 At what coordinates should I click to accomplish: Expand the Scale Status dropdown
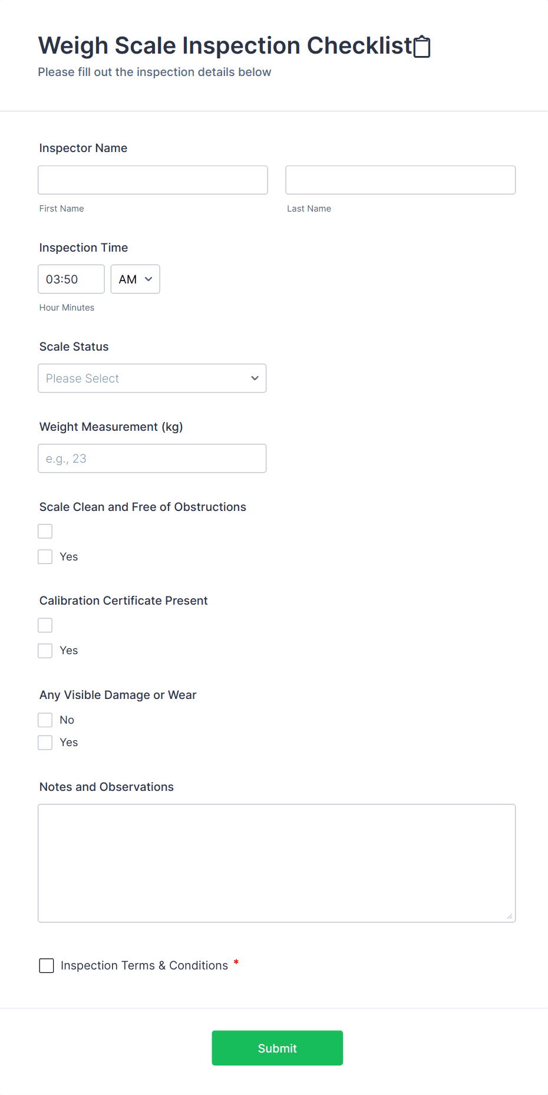[152, 378]
